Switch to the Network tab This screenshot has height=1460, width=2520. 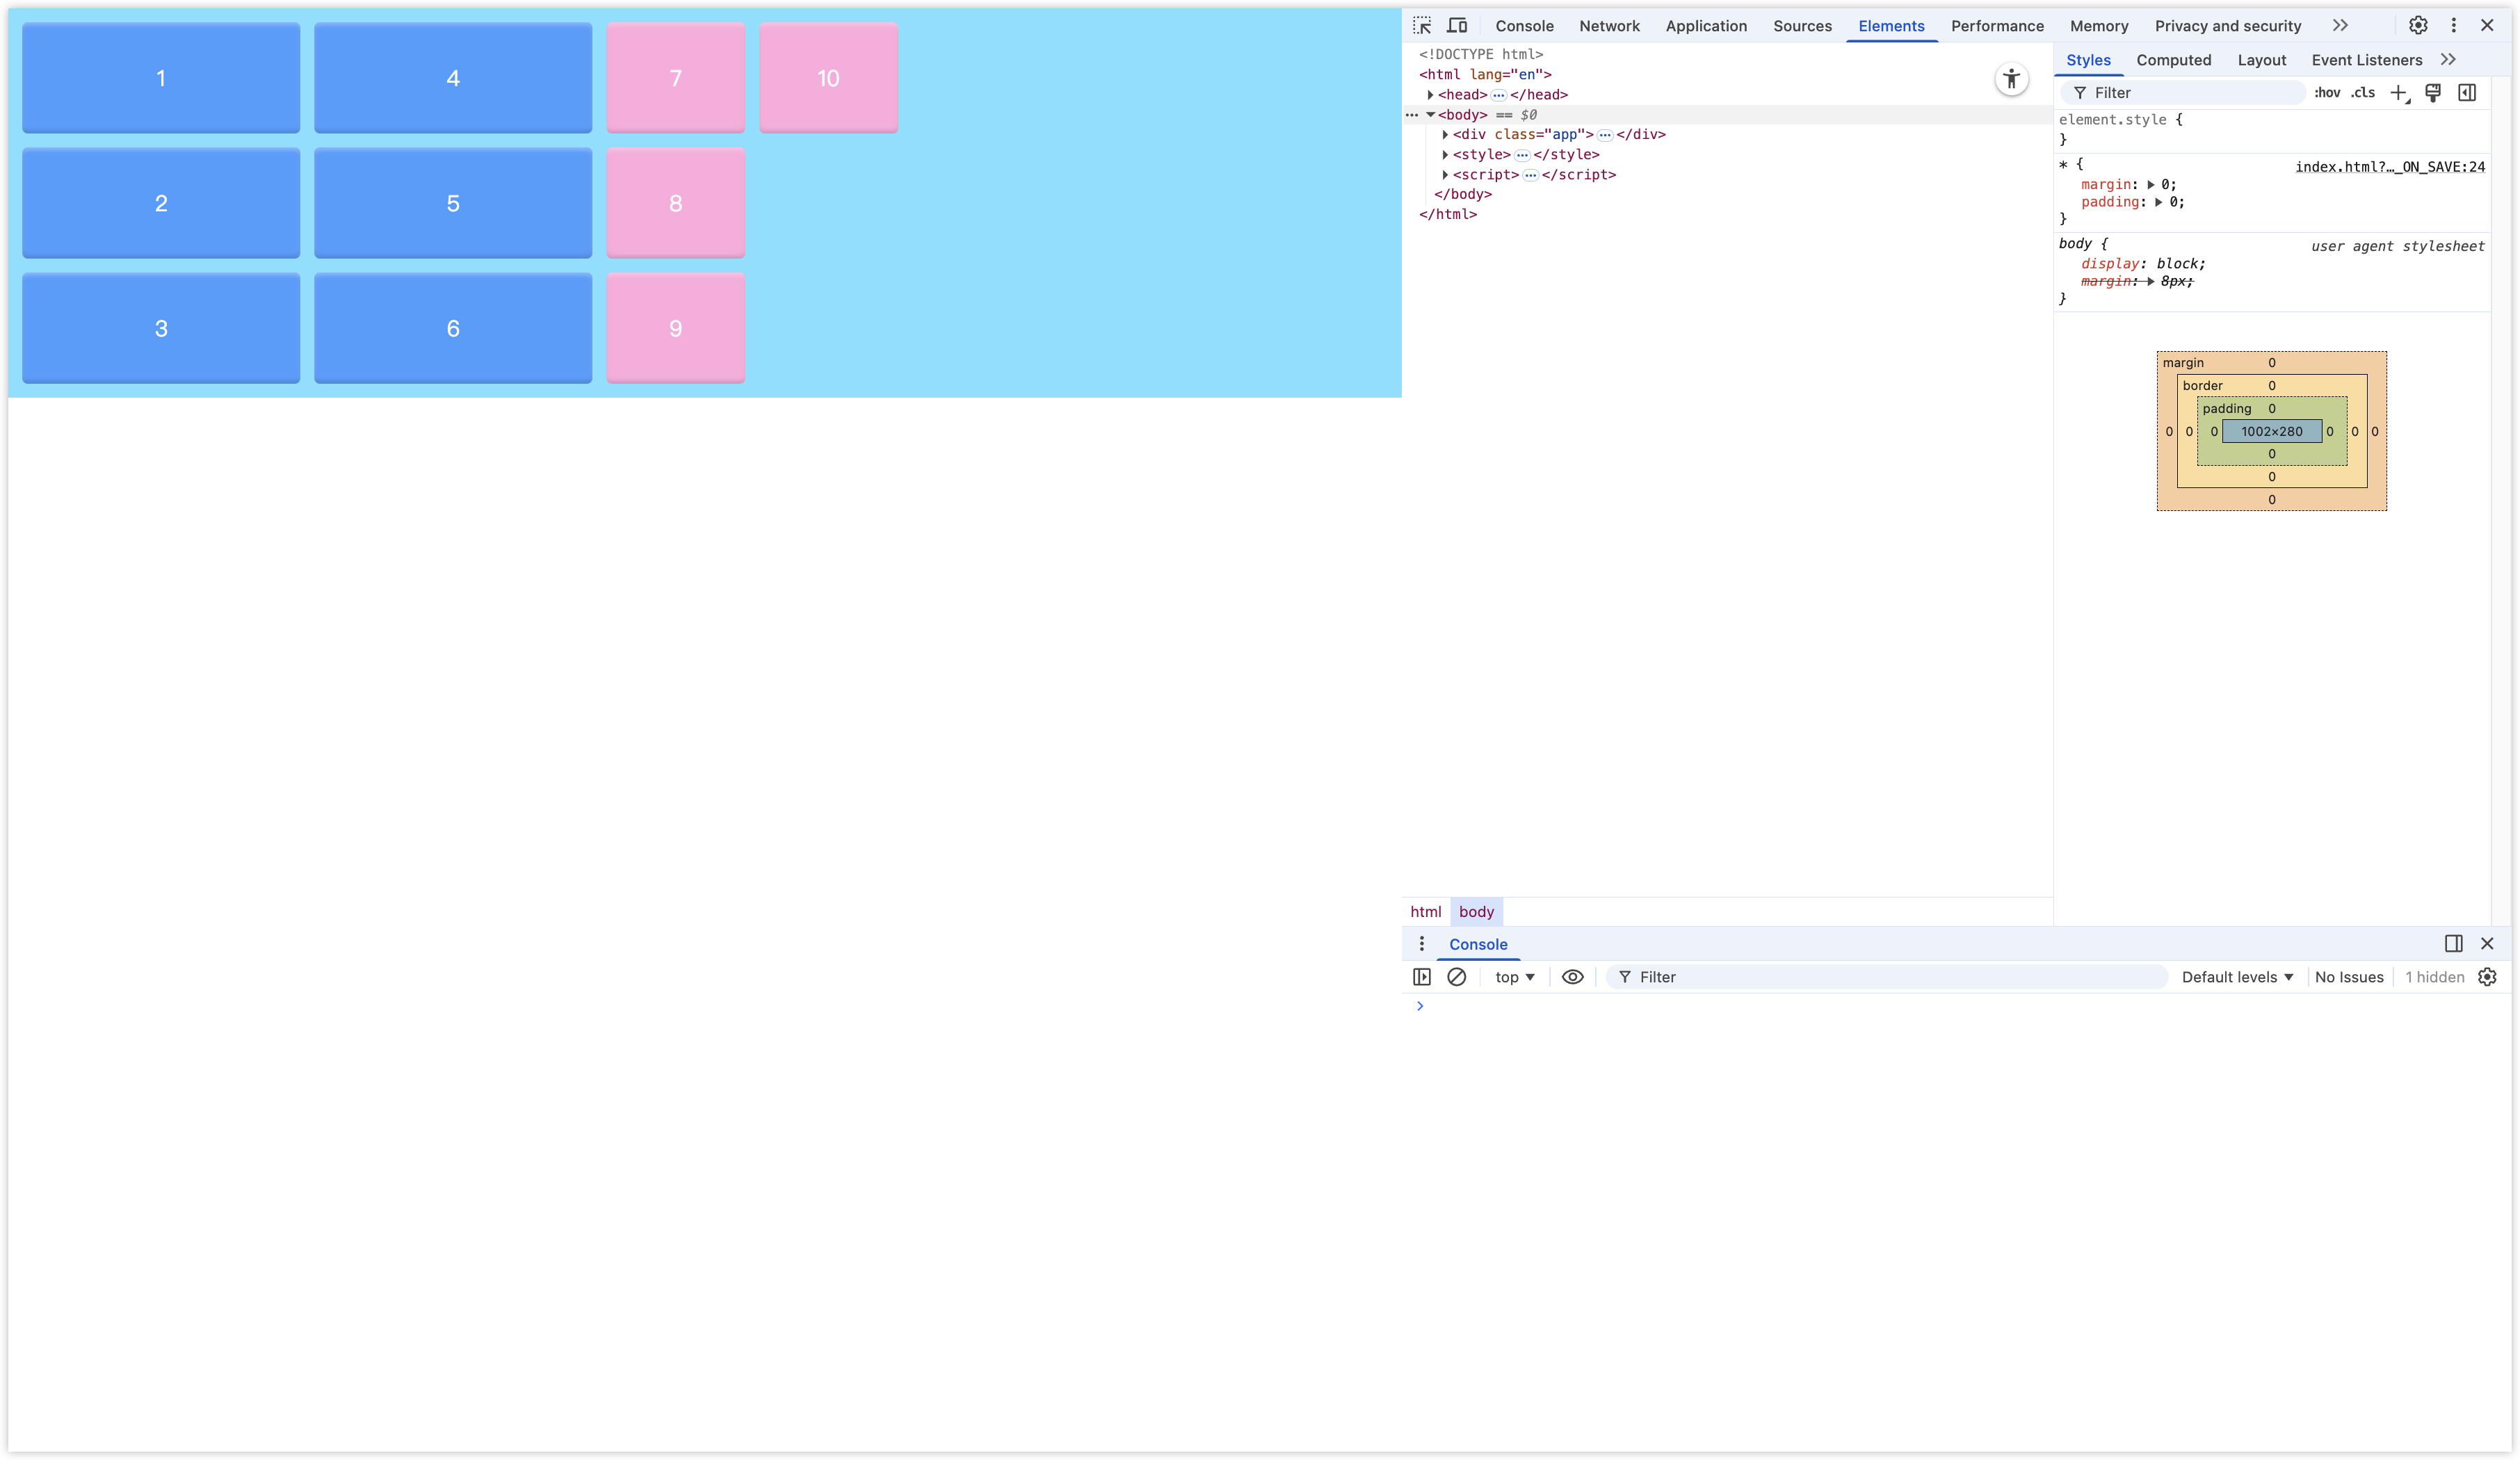1609,26
